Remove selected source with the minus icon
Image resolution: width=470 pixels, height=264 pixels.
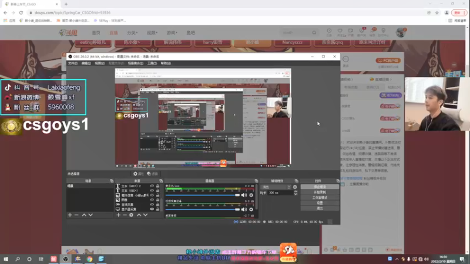point(125,215)
